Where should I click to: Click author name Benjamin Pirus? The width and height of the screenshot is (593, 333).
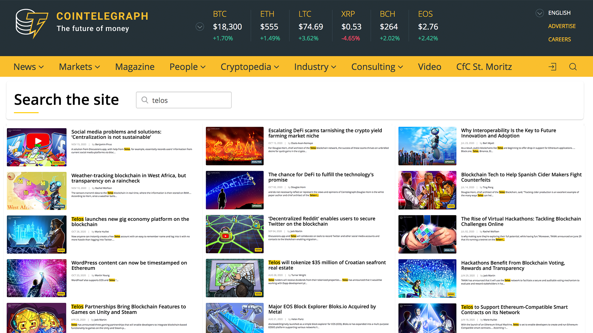(103, 144)
